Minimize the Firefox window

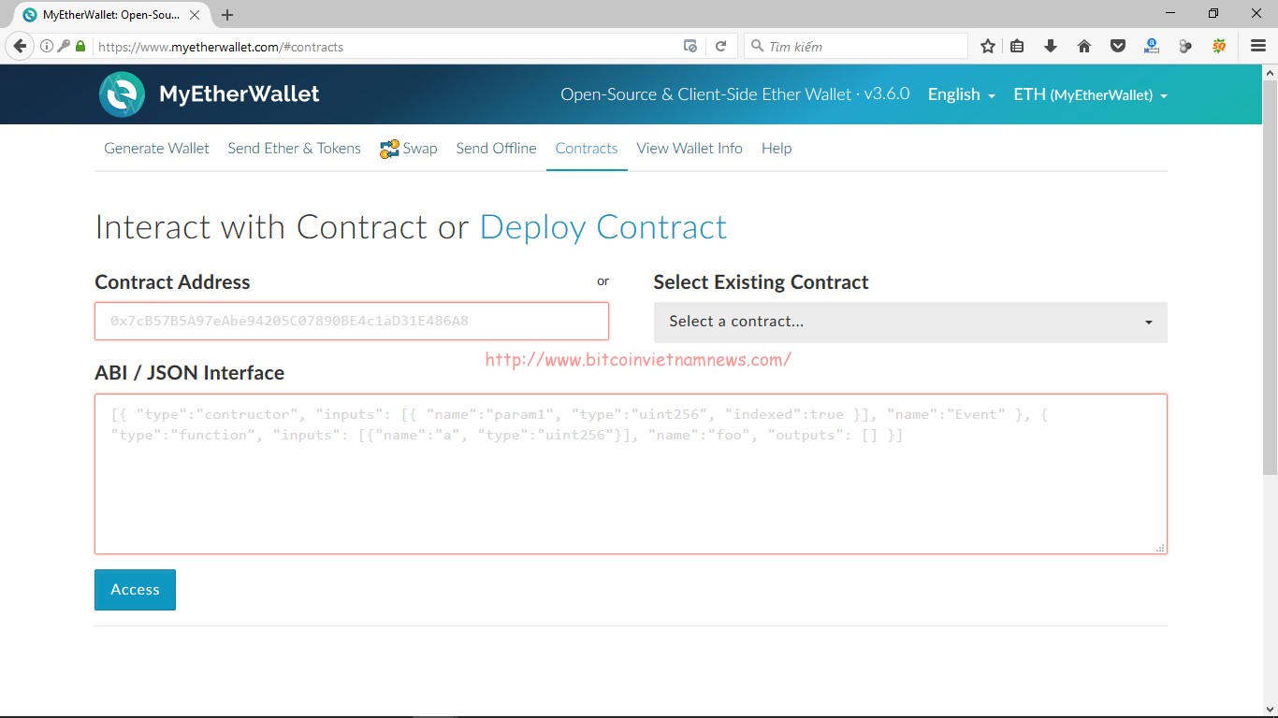(1170, 13)
